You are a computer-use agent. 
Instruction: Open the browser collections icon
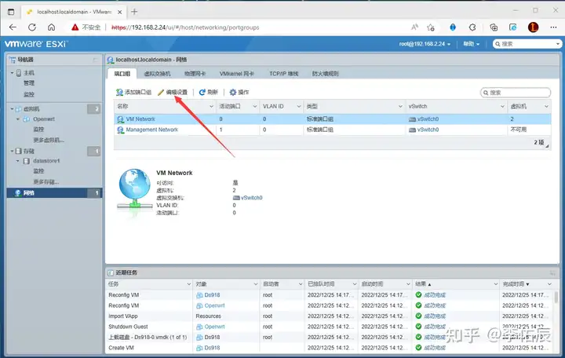494,27
